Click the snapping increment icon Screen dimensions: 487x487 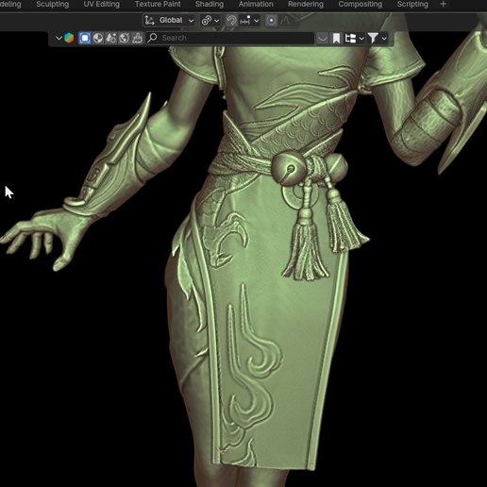pyautogui.click(x=245, y=21)
